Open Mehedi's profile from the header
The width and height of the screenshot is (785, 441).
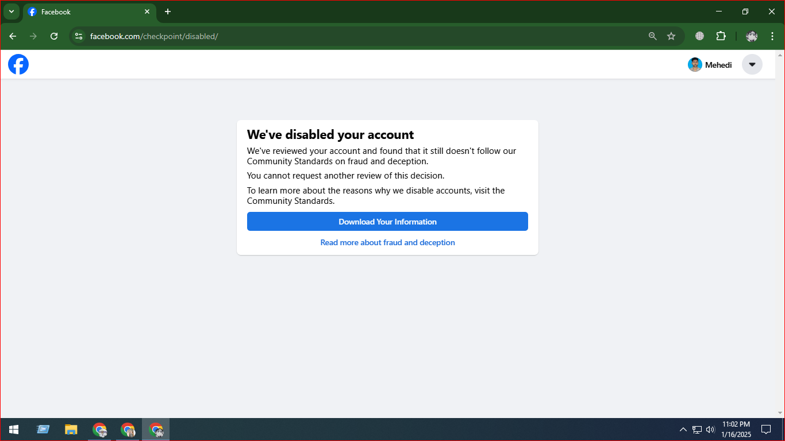click(x=710, y=65)
